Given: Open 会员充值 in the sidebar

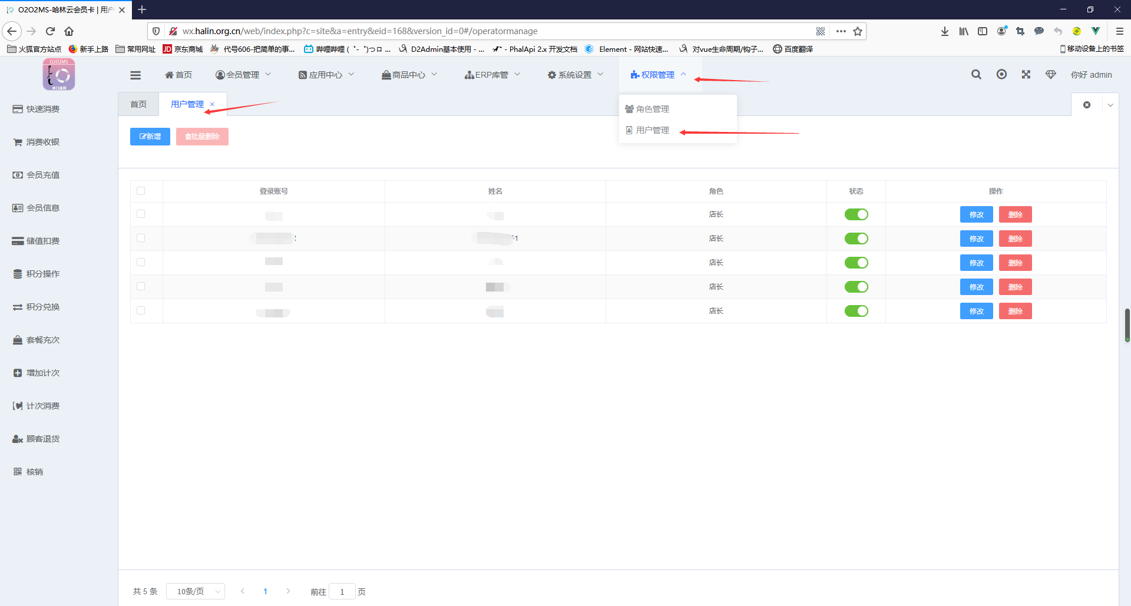Looking at the screenshot, I should pos(37,175).
